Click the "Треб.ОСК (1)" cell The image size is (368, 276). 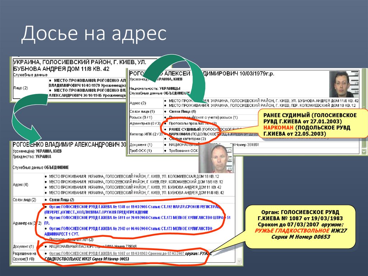[x=141, y=151]
